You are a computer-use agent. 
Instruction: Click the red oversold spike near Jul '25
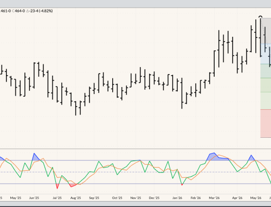pyautogui.click(x=57, y=186)
